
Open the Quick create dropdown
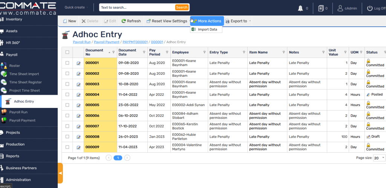click(76, 8)
